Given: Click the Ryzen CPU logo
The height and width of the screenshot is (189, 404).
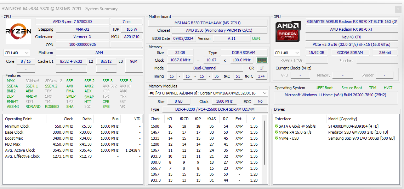Looking at the screenshot, I should click(x=18, y=31).
